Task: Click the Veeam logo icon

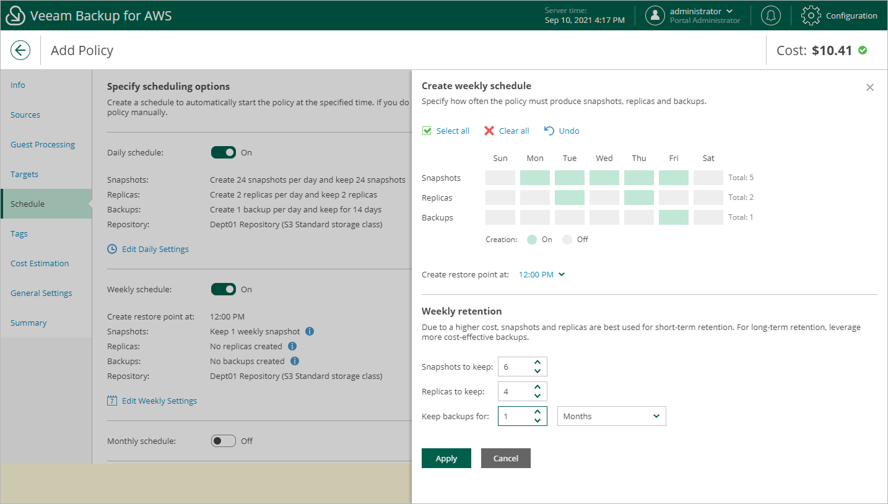Action: pos(15,15)
